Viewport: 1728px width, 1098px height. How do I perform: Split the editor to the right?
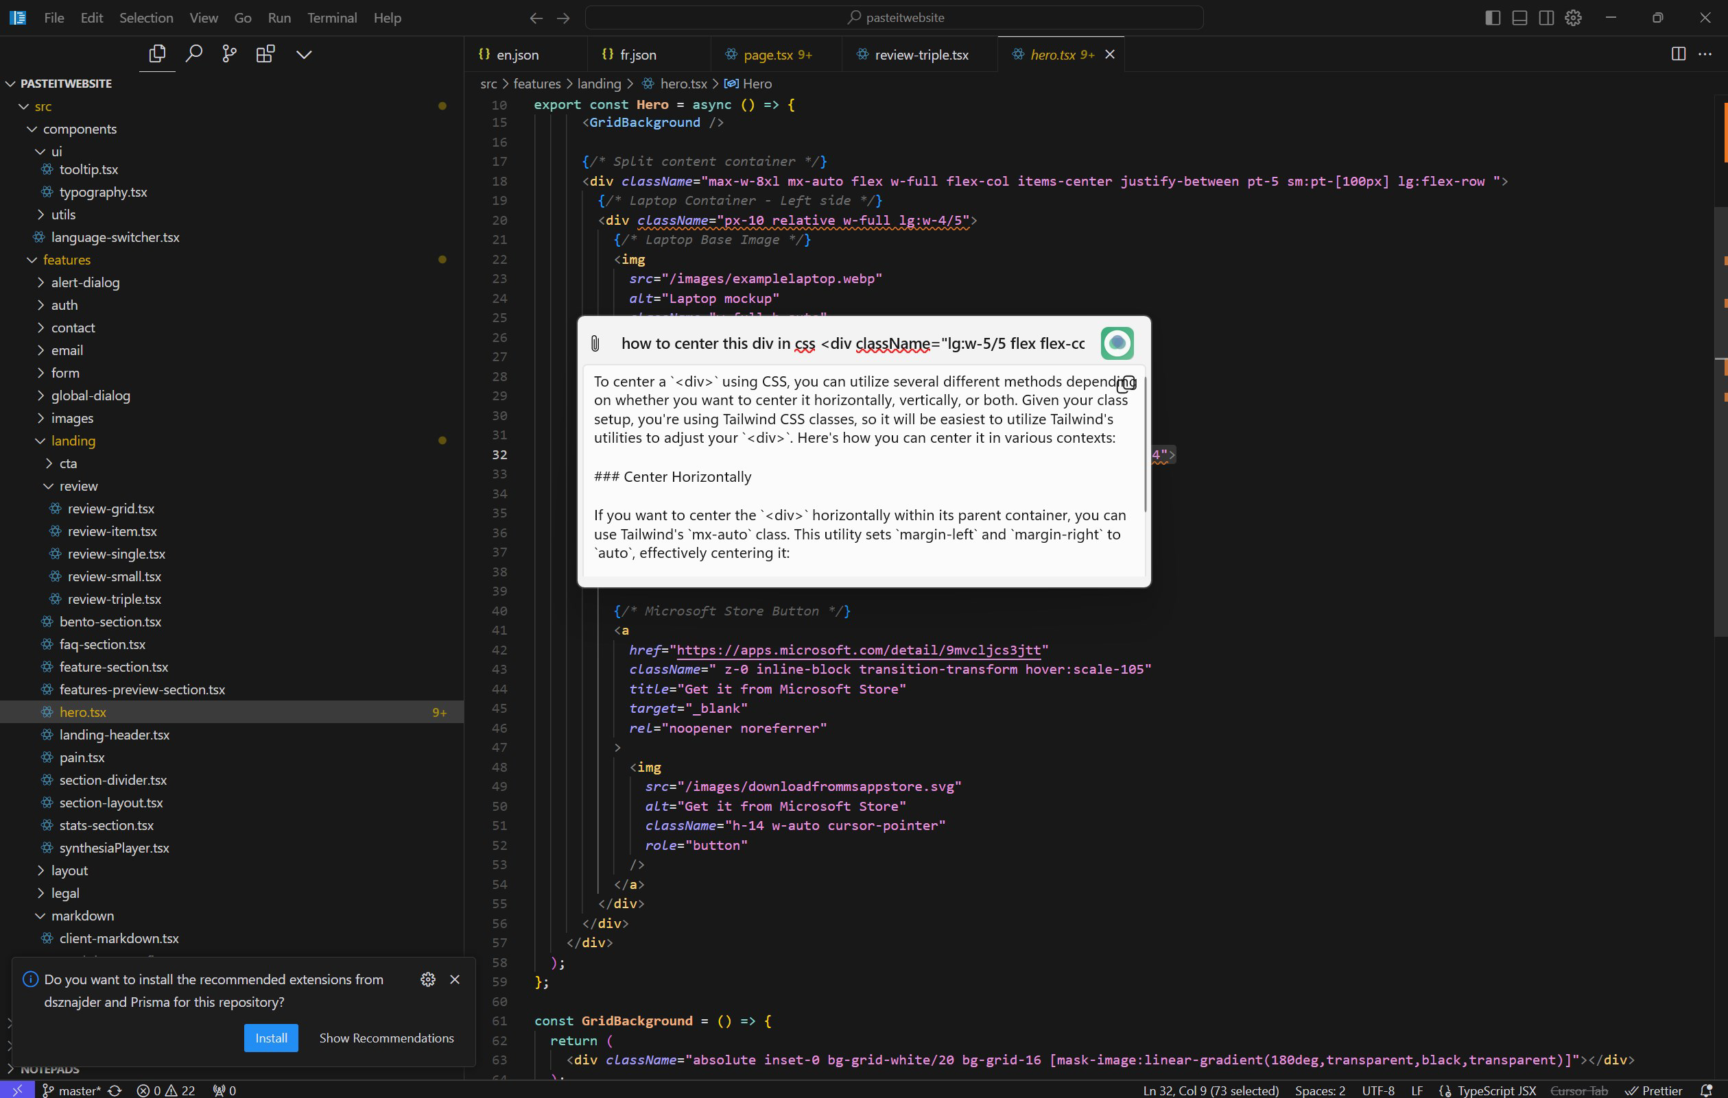(x=1678, y=53)
